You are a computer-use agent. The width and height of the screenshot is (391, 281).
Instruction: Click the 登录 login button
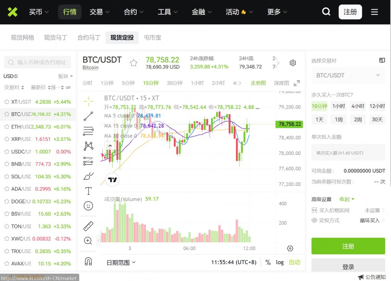348,267
